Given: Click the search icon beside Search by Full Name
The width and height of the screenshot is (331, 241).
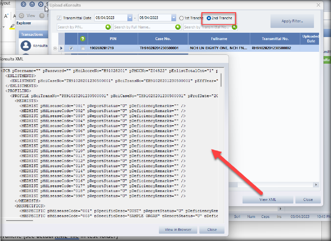Looking at the screenshot, I should pos(178,27).
